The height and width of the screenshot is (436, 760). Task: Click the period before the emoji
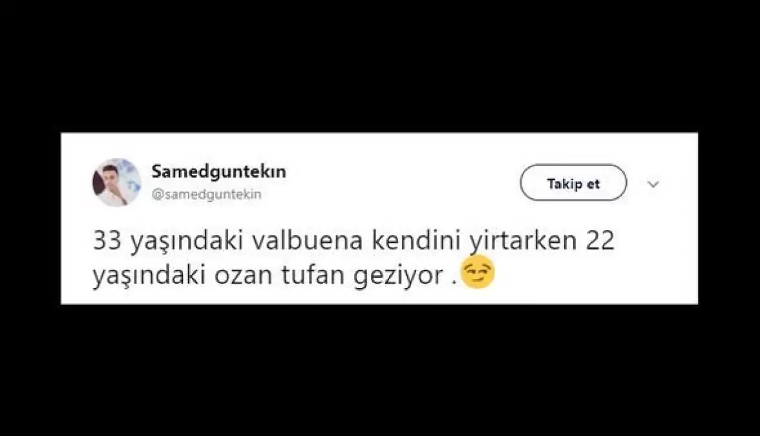(454, 283)
